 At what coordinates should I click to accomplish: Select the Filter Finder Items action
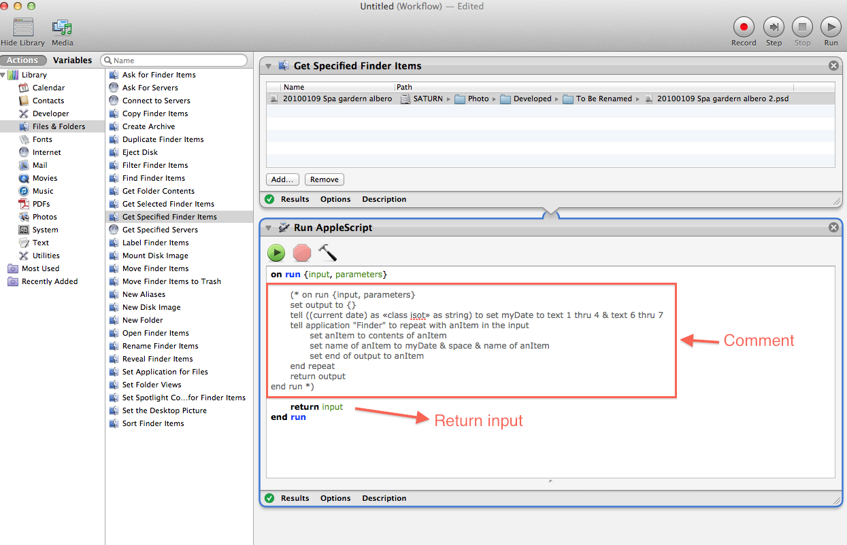(x=155, y=165)
